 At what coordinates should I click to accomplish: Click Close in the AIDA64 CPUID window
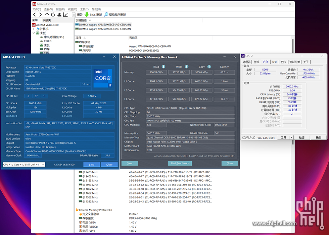click(x=109, y=164)
